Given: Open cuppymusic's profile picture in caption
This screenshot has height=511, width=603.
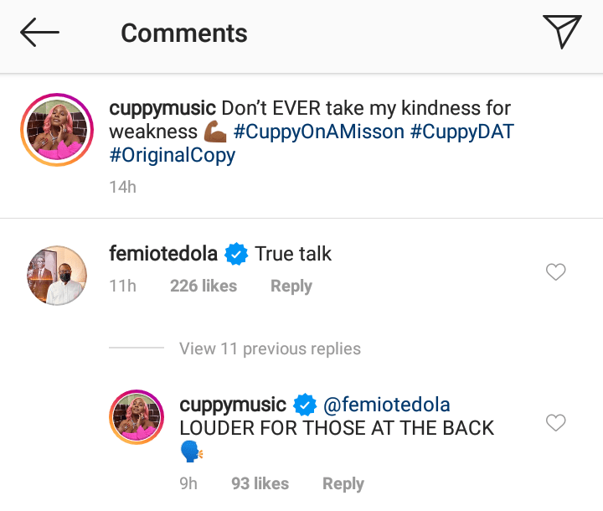Looking at the screenshot, I should (x=56, y=130).
